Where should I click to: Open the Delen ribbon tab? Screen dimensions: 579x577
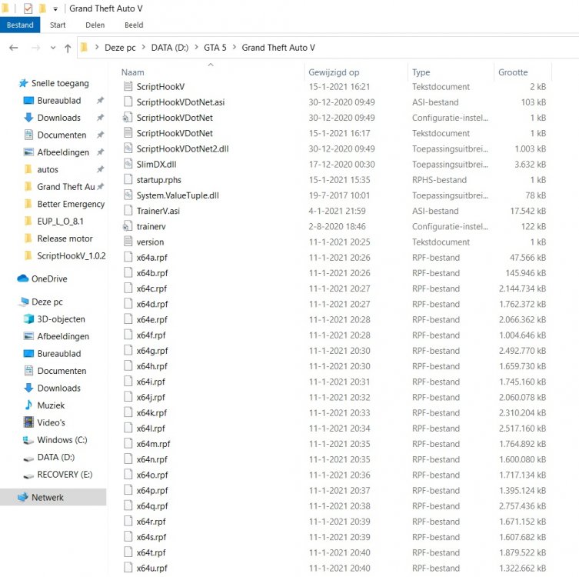[95, 25]
